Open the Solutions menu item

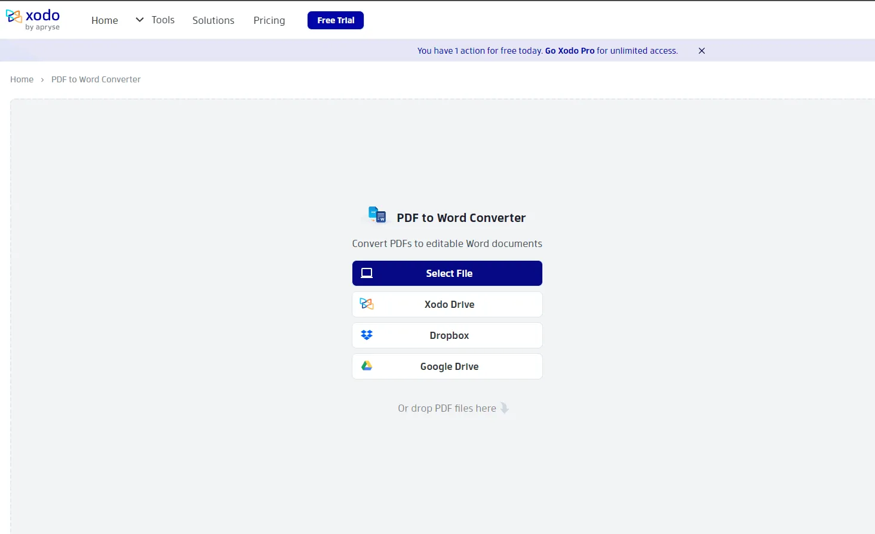[x=213, y=20]
